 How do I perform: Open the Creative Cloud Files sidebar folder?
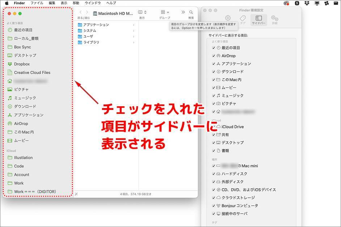point(32,73)
